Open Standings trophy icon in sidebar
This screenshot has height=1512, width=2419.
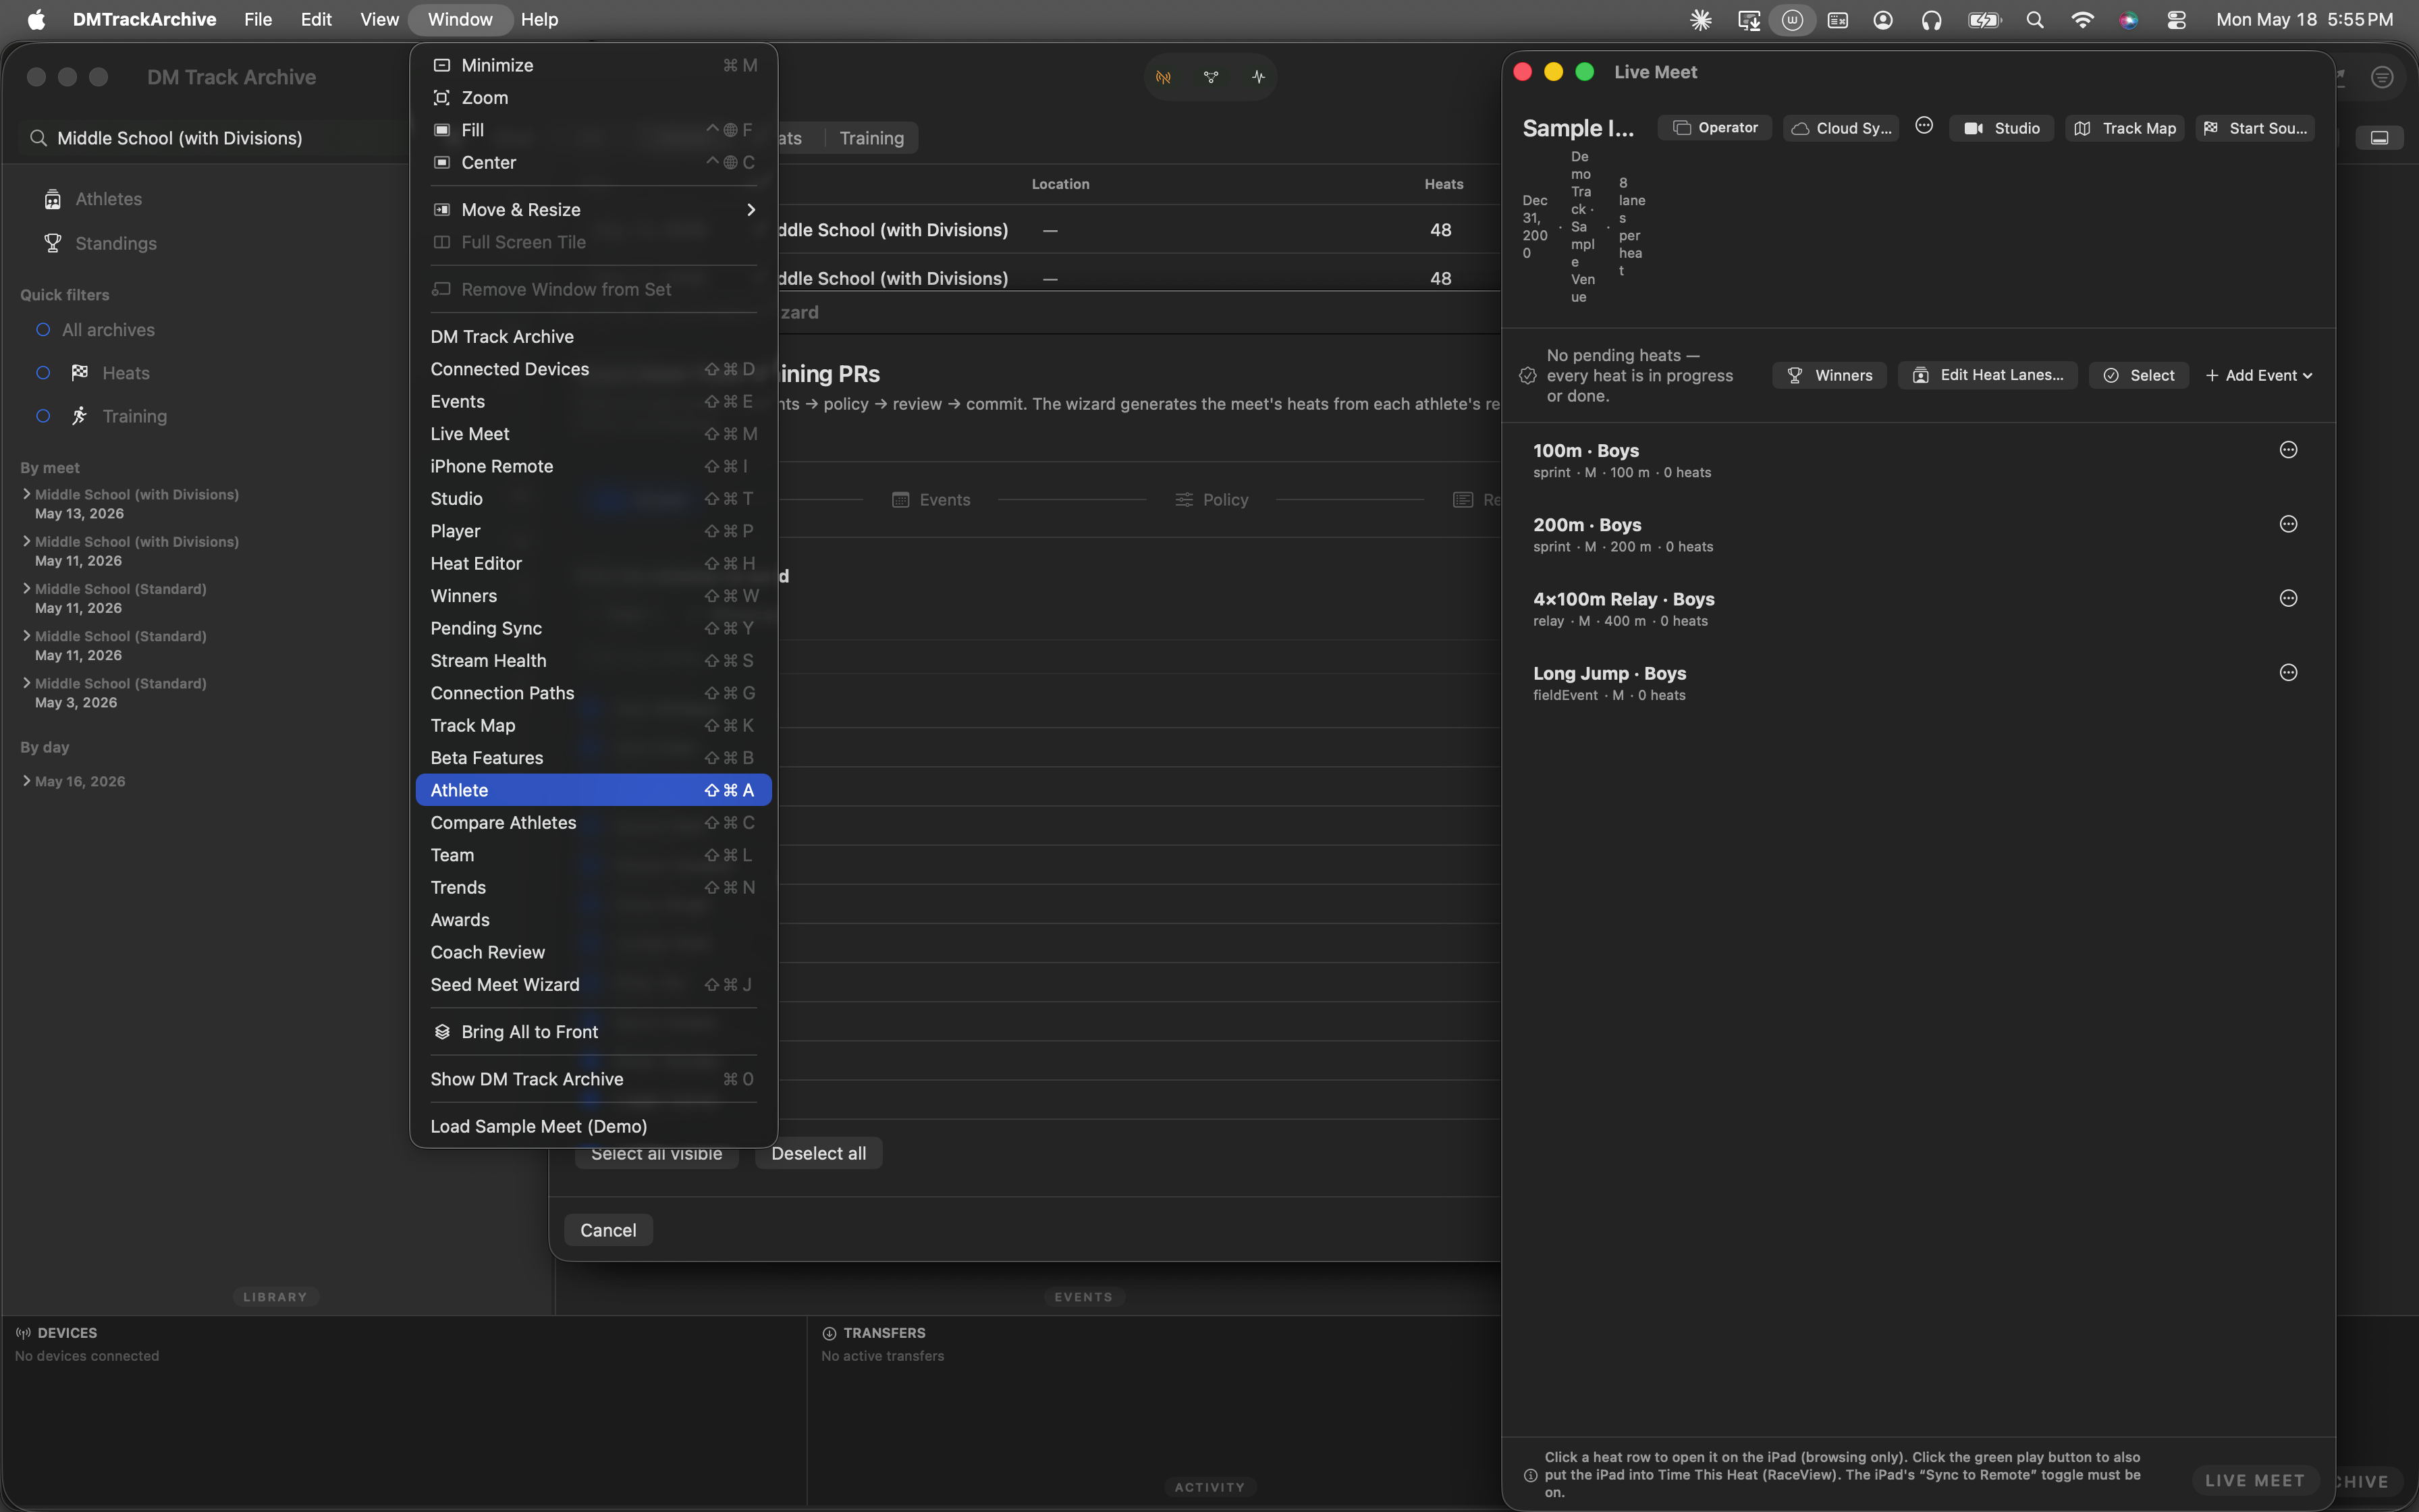coord(53,243)
